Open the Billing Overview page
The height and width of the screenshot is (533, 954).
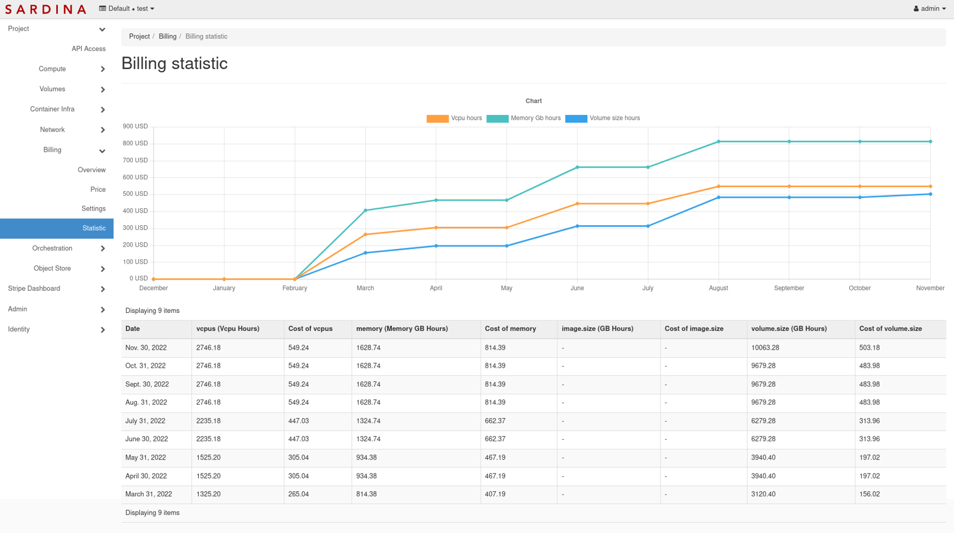tap(92, 170)
